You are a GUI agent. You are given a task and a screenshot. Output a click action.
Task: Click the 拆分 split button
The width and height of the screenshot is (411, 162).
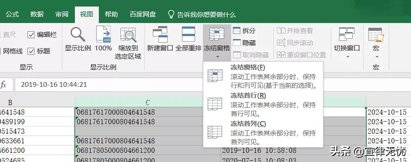pyautogui.click(x=244, y=31)
